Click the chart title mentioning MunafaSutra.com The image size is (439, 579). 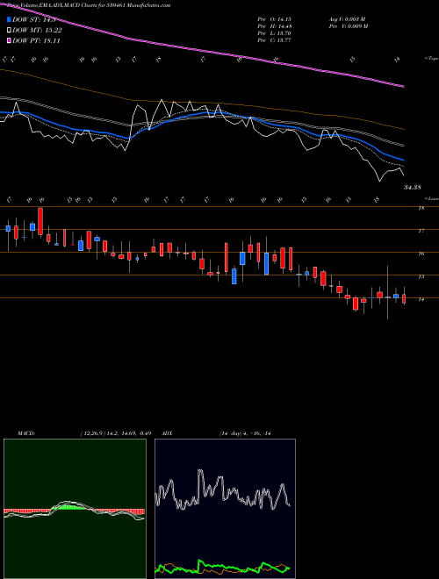[89, 5]
